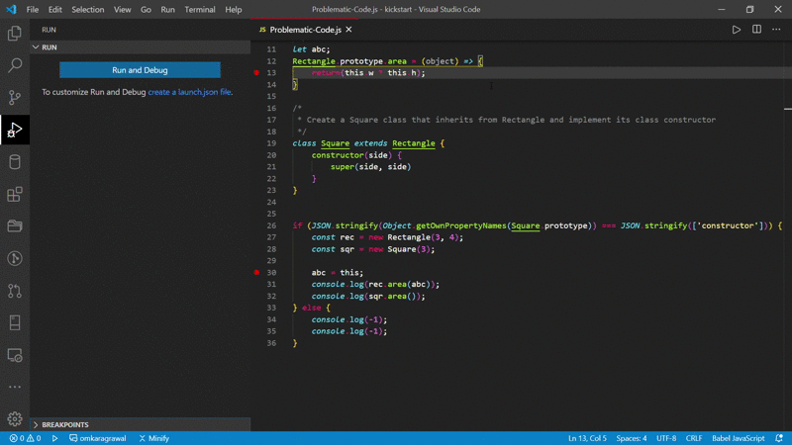Open More Actions ellipsis in editor toolbar
Screen dimensions: 792x445
click(x=776, y=30)
